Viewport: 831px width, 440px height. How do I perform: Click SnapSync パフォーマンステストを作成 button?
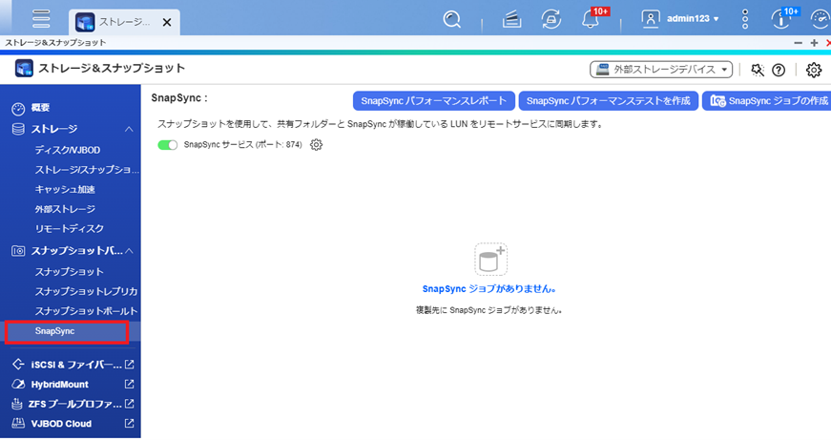point(609,101)
